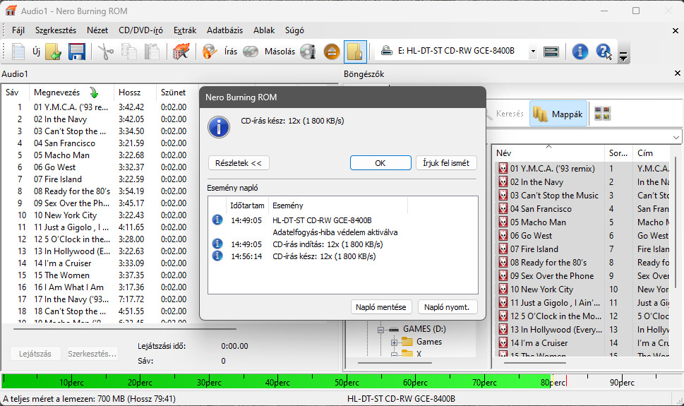
Task: Collapse details with Részletek << button
Action: click(x=239, y=163)
